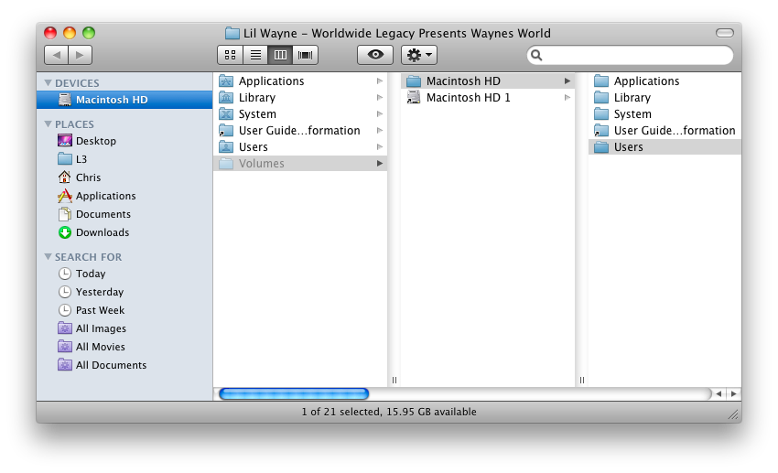Screen dimensions: 778x473
Task: Select Macintosh HD 1 volume
Action: (488, 98)
